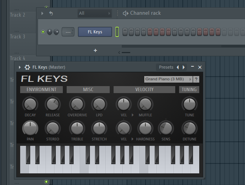Add a new channel with plus button
Viewport: 245px width, 185px height.
pyautogui.click(x=95, y=50)
